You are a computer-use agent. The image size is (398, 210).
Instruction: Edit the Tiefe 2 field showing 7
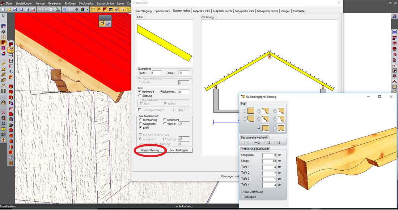[269, 173]
